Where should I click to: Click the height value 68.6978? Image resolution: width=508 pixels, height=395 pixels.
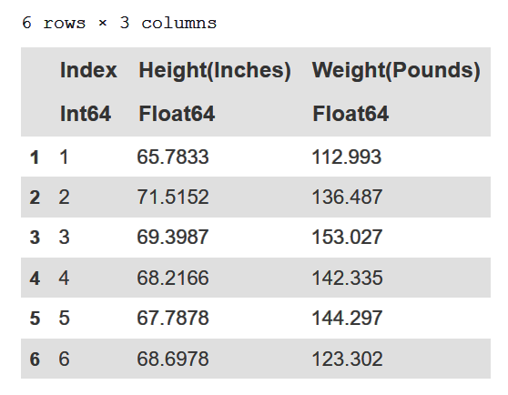coord(173,359)
